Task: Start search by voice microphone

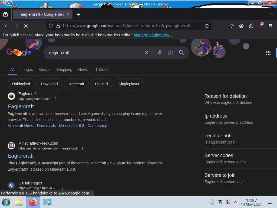Action: click(x=160, y=53)
